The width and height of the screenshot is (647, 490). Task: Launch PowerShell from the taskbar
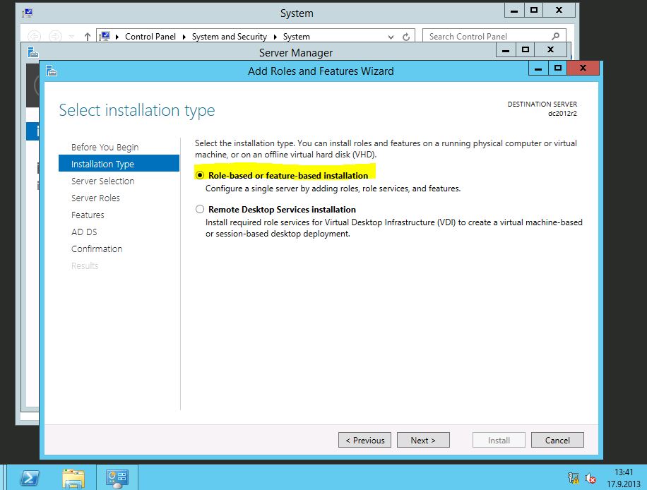(30, 479)
